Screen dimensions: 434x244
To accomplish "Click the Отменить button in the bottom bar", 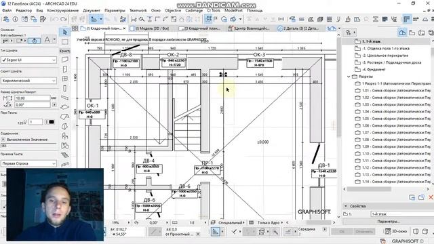I will click(x=364, y=231).
